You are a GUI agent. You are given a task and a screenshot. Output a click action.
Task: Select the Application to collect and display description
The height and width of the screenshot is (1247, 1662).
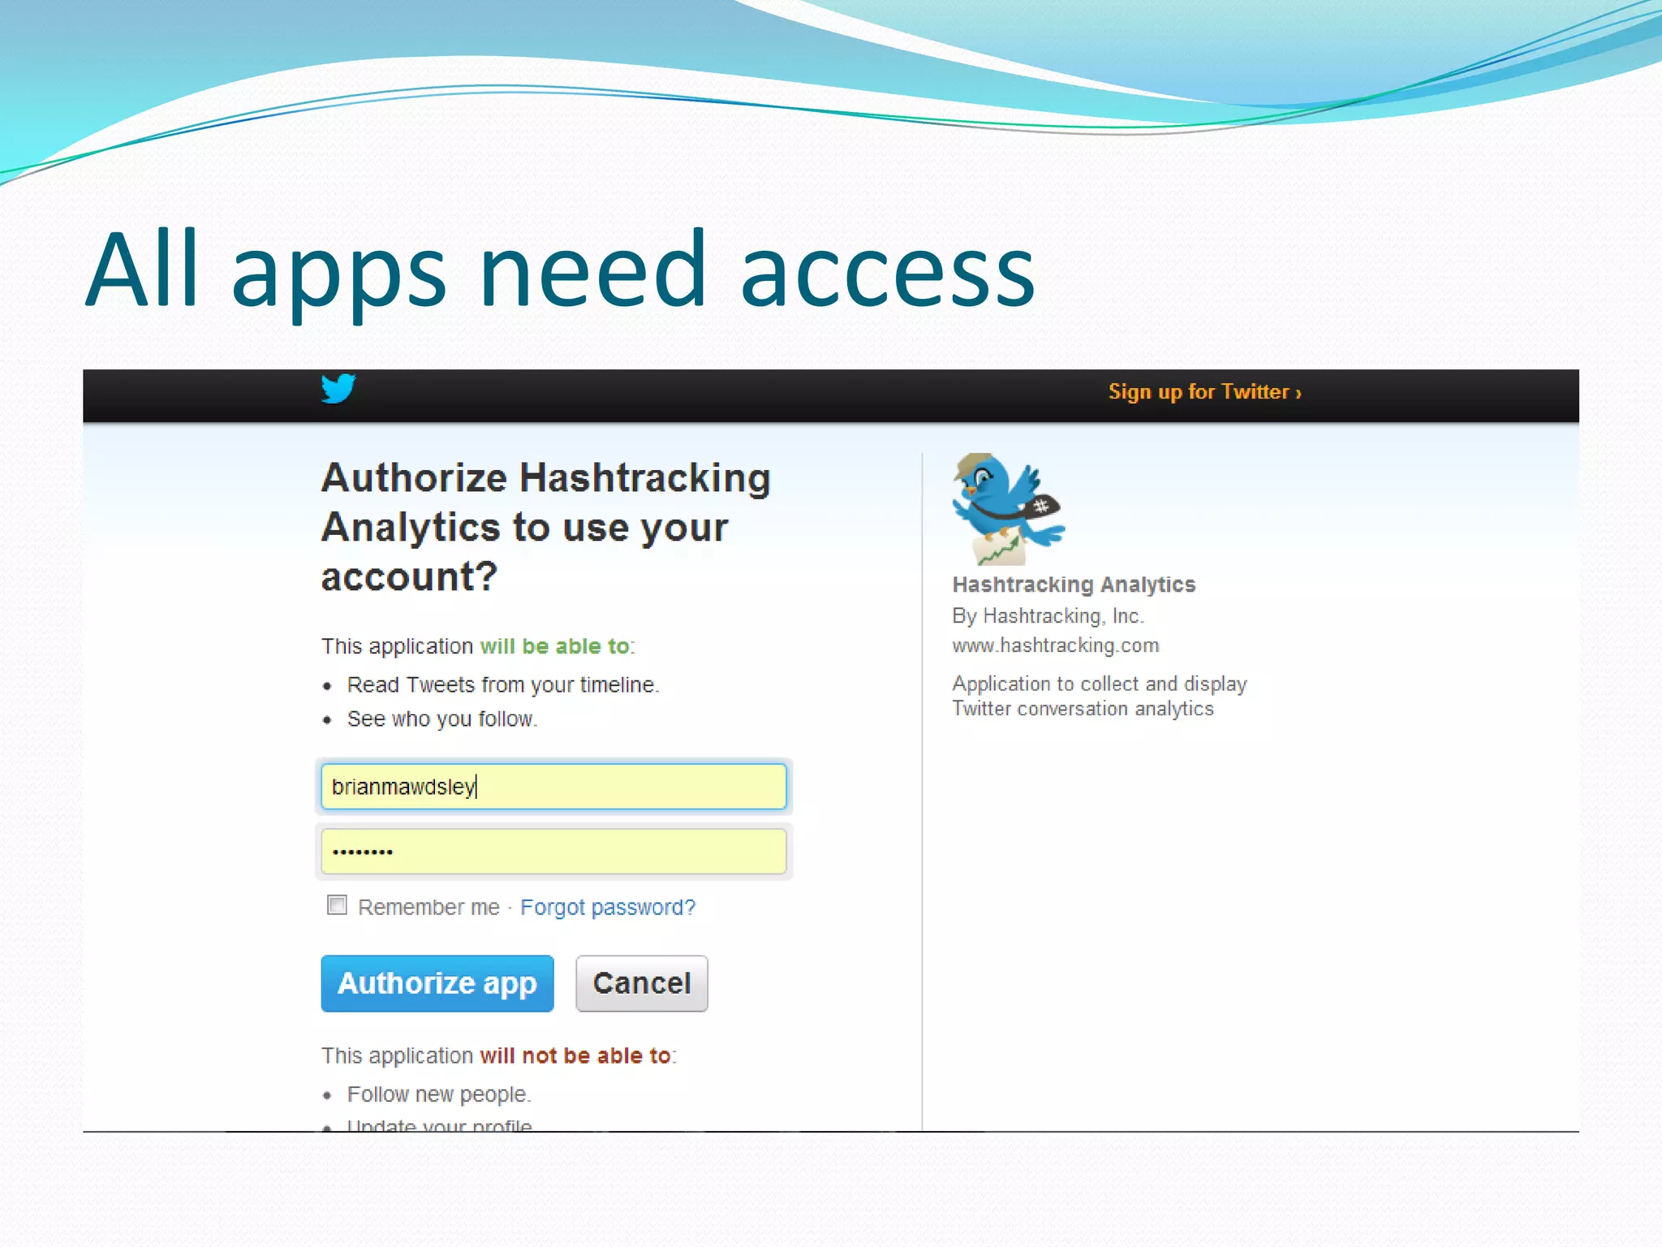[x=1100, y=696]
